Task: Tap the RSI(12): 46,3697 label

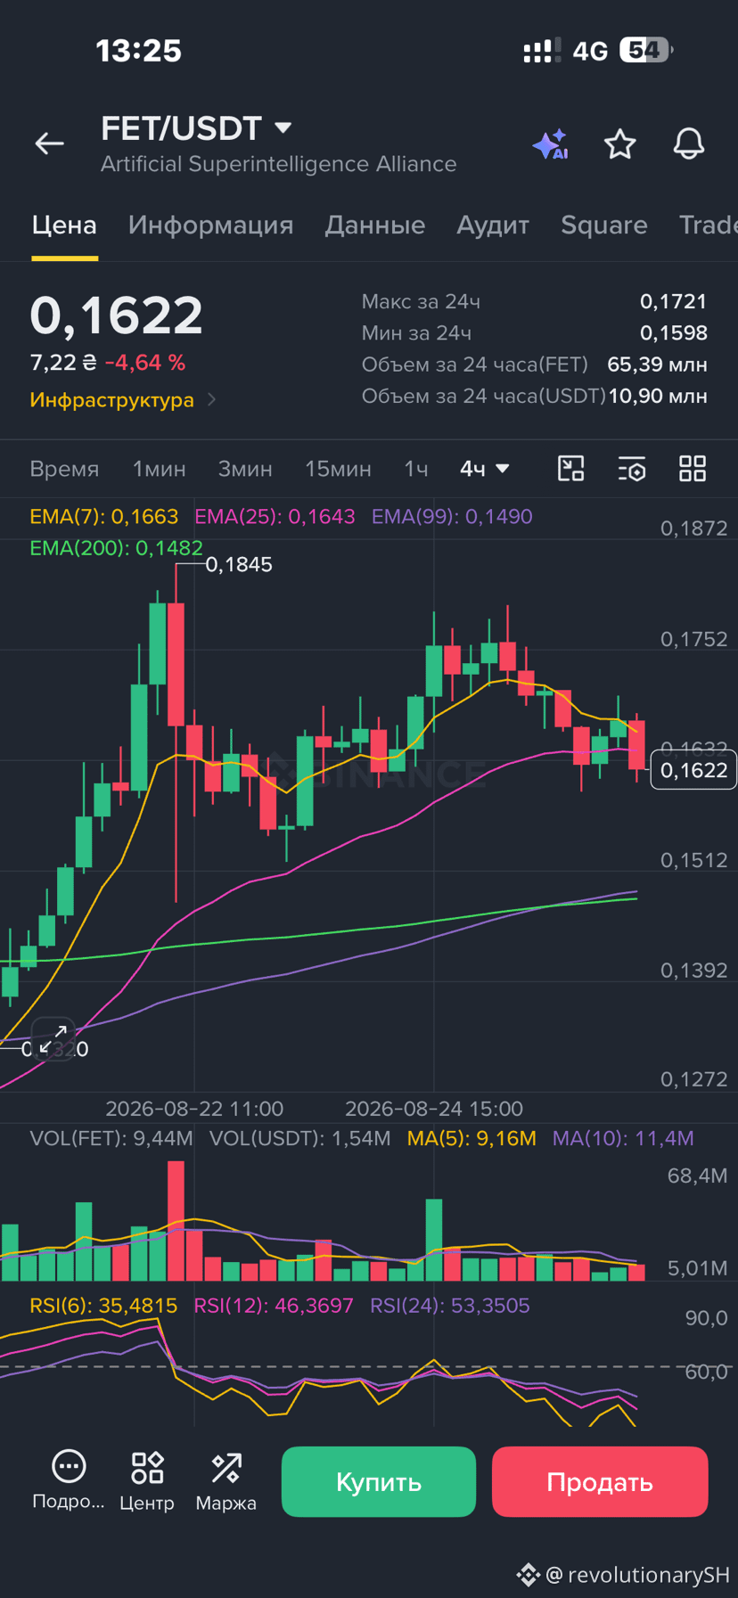Action: point(274,1306)
